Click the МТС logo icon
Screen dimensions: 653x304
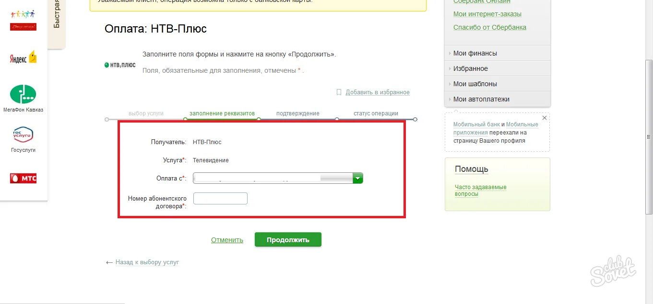(23, 179)
